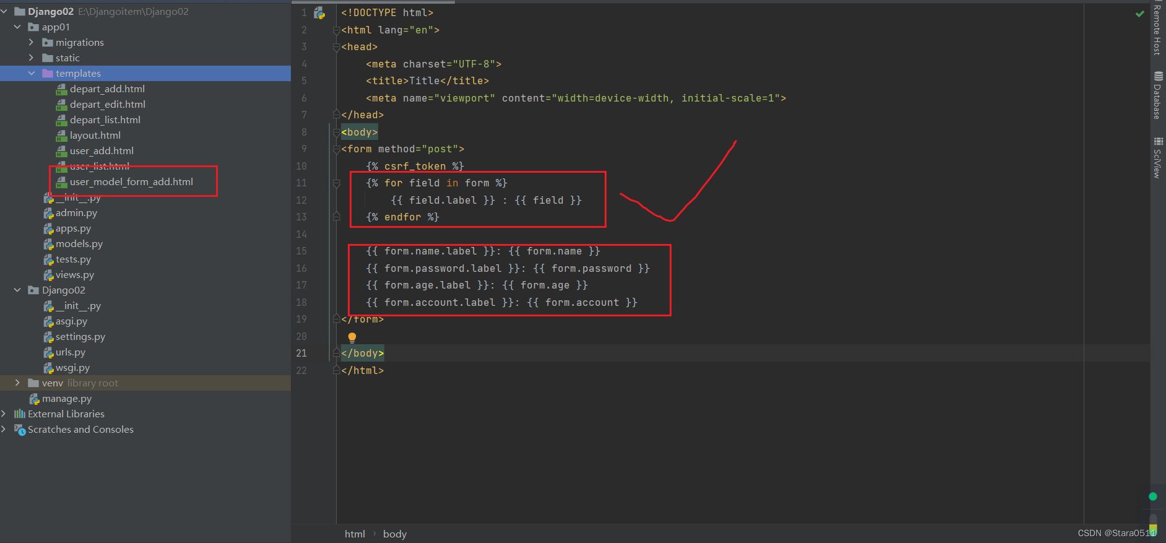Click the static folder icon
This screenshot has height=543, width=1166.
[x=48, y=58]
